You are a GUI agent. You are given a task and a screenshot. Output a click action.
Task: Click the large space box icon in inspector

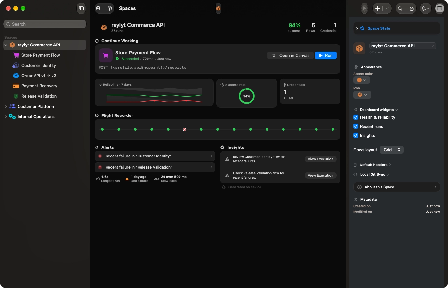(x=359, y=48)
